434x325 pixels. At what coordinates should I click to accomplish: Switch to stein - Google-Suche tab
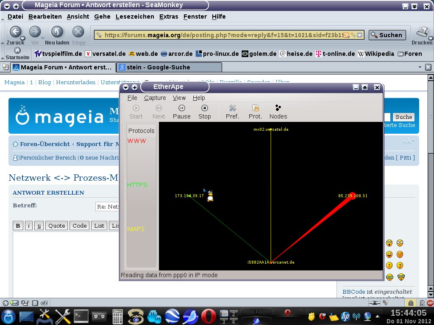pyautogui.click(x=169, y=67)
